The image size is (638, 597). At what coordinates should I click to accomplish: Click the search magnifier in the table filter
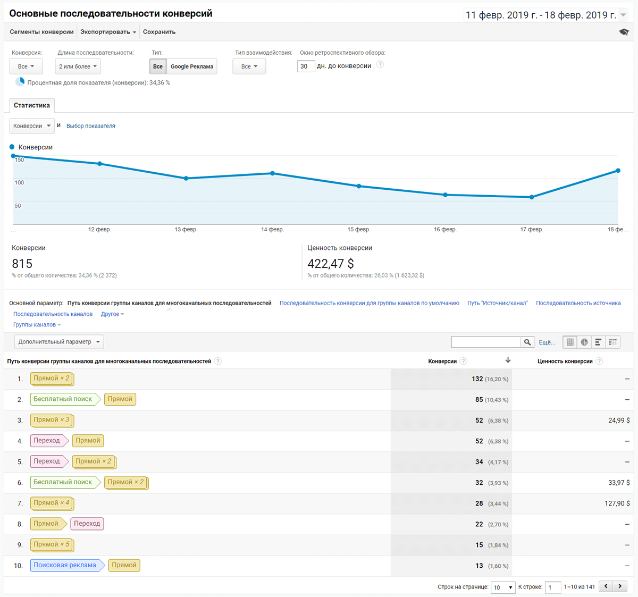click(527, 342)
